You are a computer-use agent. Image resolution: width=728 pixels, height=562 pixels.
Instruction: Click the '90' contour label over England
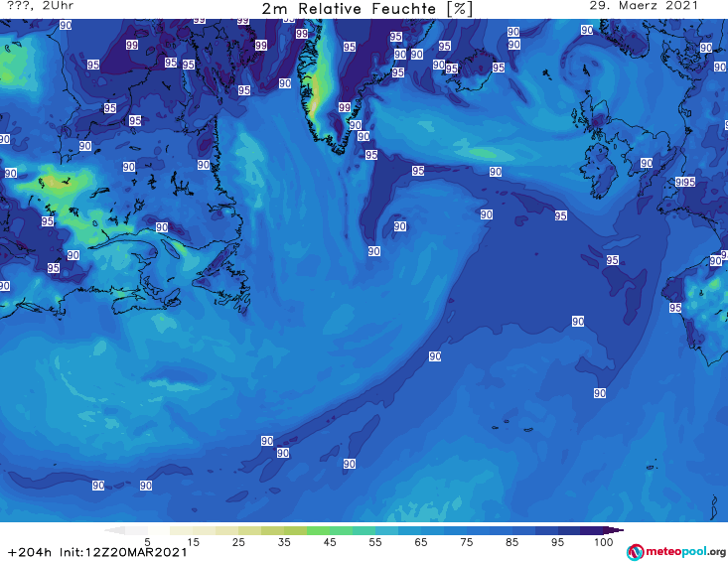[647, 163]
